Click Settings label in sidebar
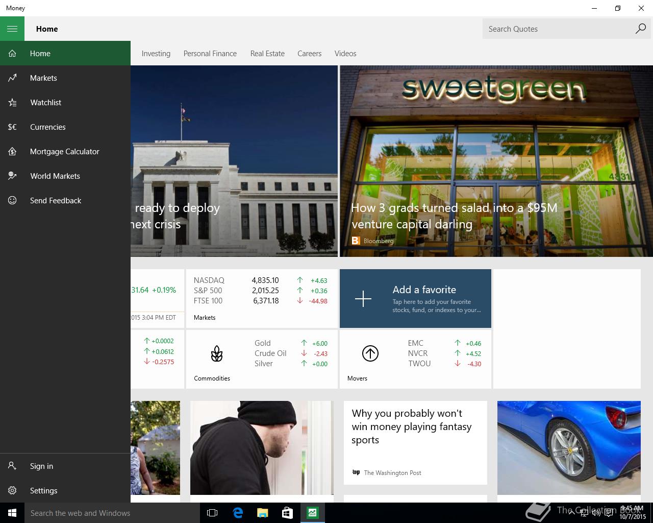The width and height of the screenshot is (653, 523). (43, 490)
